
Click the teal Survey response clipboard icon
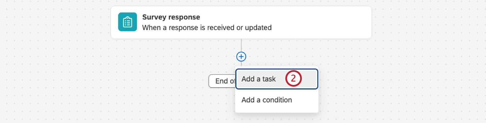click(128, 22)
